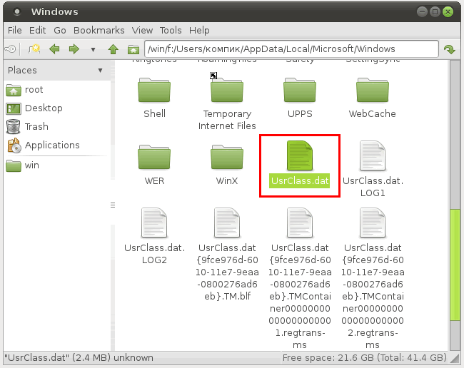Open the File menu
This screenshot has height=368, width=464.
click(x=14, y=30)
